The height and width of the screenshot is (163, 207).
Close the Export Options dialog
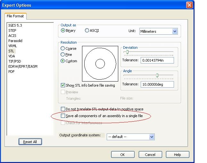pyautogui.click(x=189, y=5)
